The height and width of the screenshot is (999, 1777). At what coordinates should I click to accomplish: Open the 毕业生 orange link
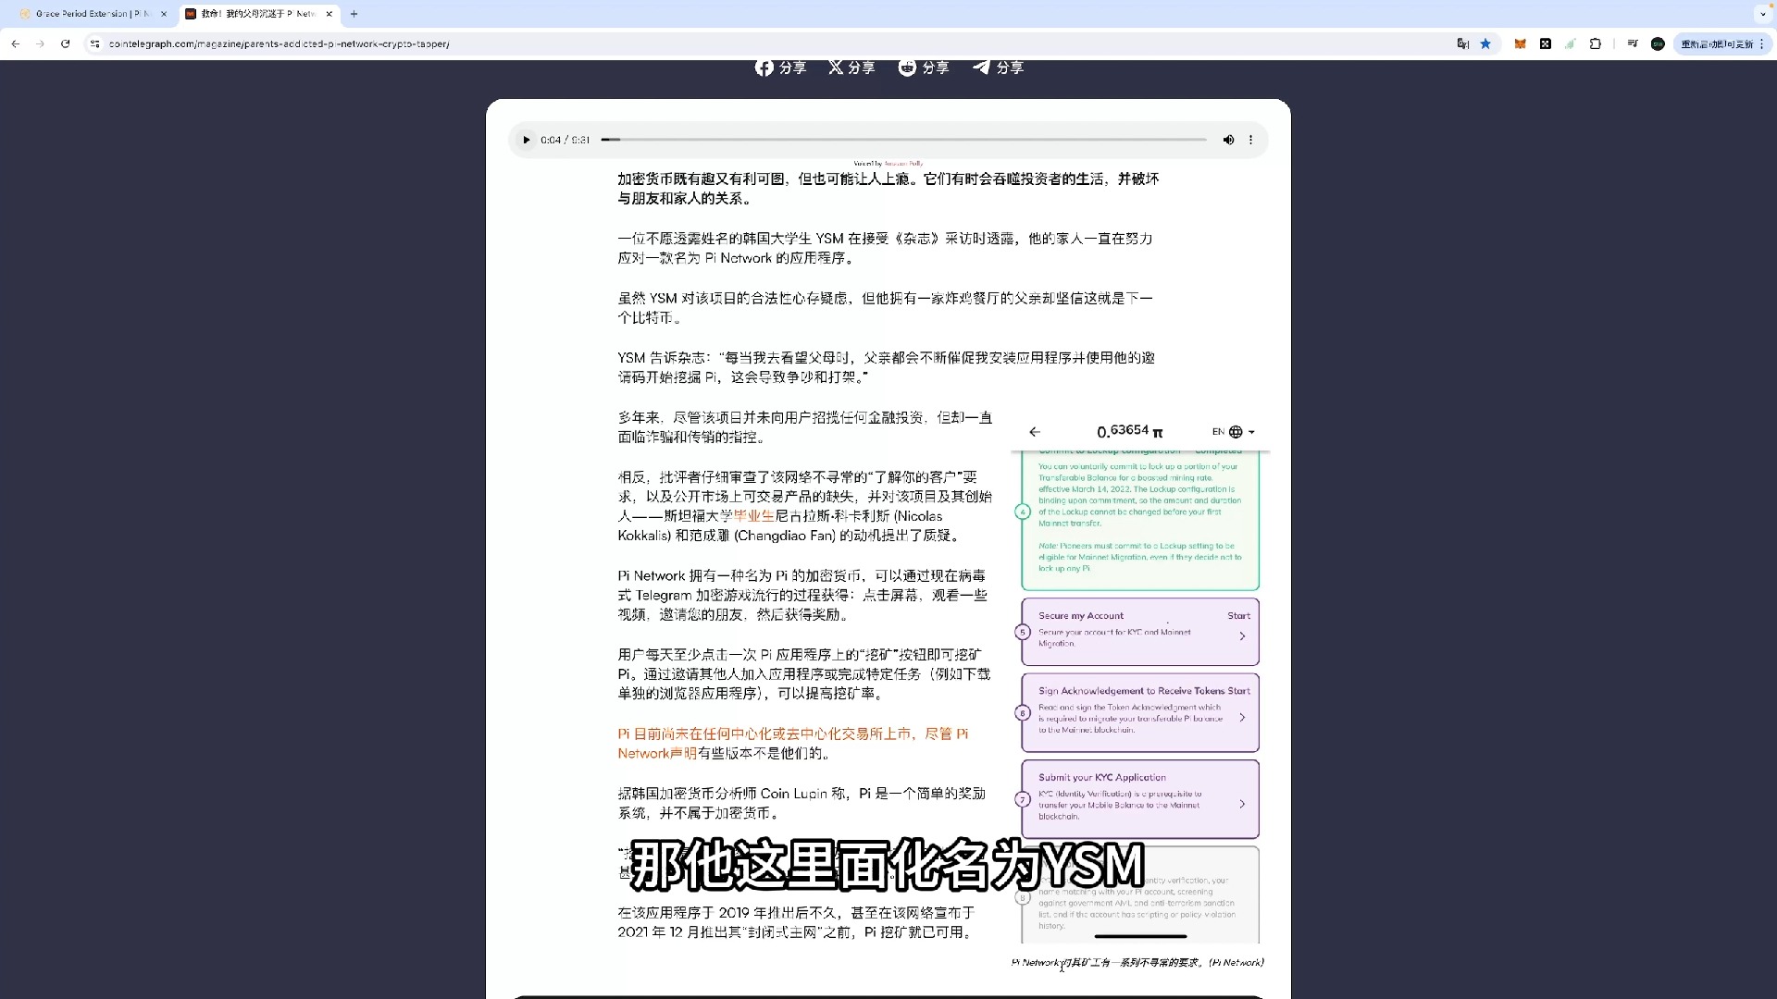pos(753,516)
